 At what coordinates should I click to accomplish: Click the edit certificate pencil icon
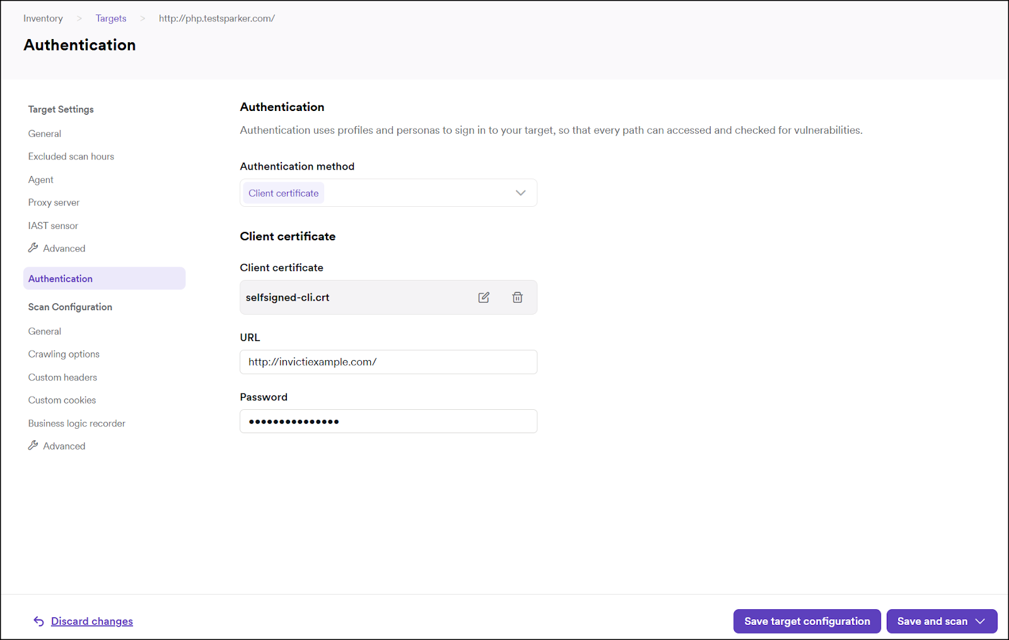[484, 298]
